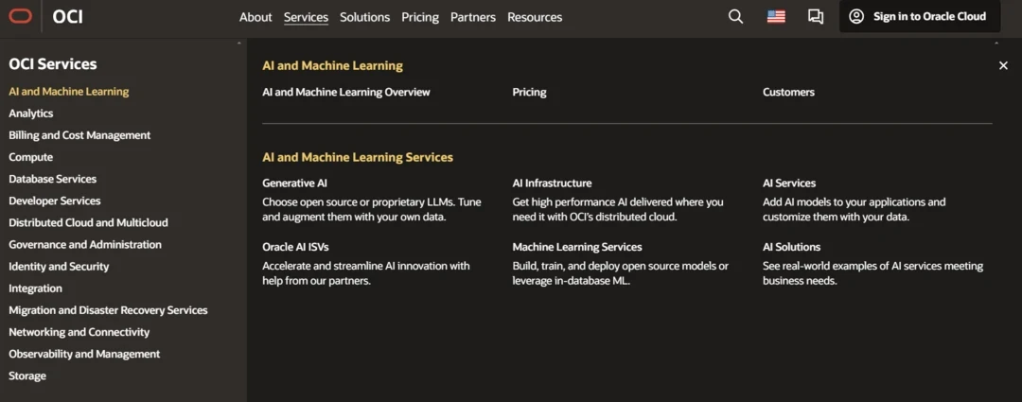Open the About menu

(255, 17)
